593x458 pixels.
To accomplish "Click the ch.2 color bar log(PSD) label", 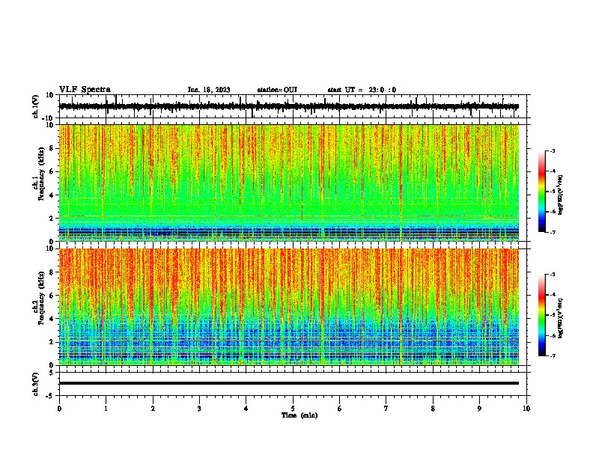I will pos(561,318).
